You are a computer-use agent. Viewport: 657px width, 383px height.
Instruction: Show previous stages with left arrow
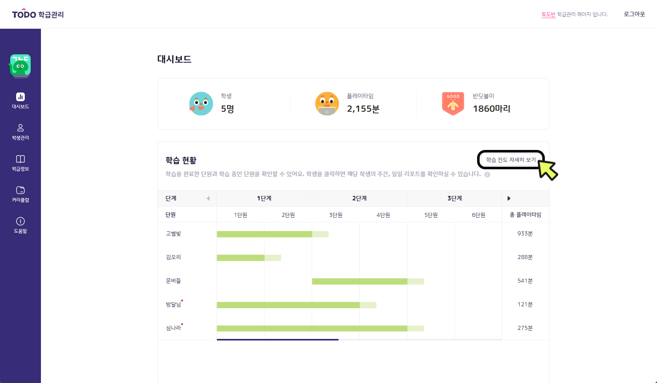[208, 198]
